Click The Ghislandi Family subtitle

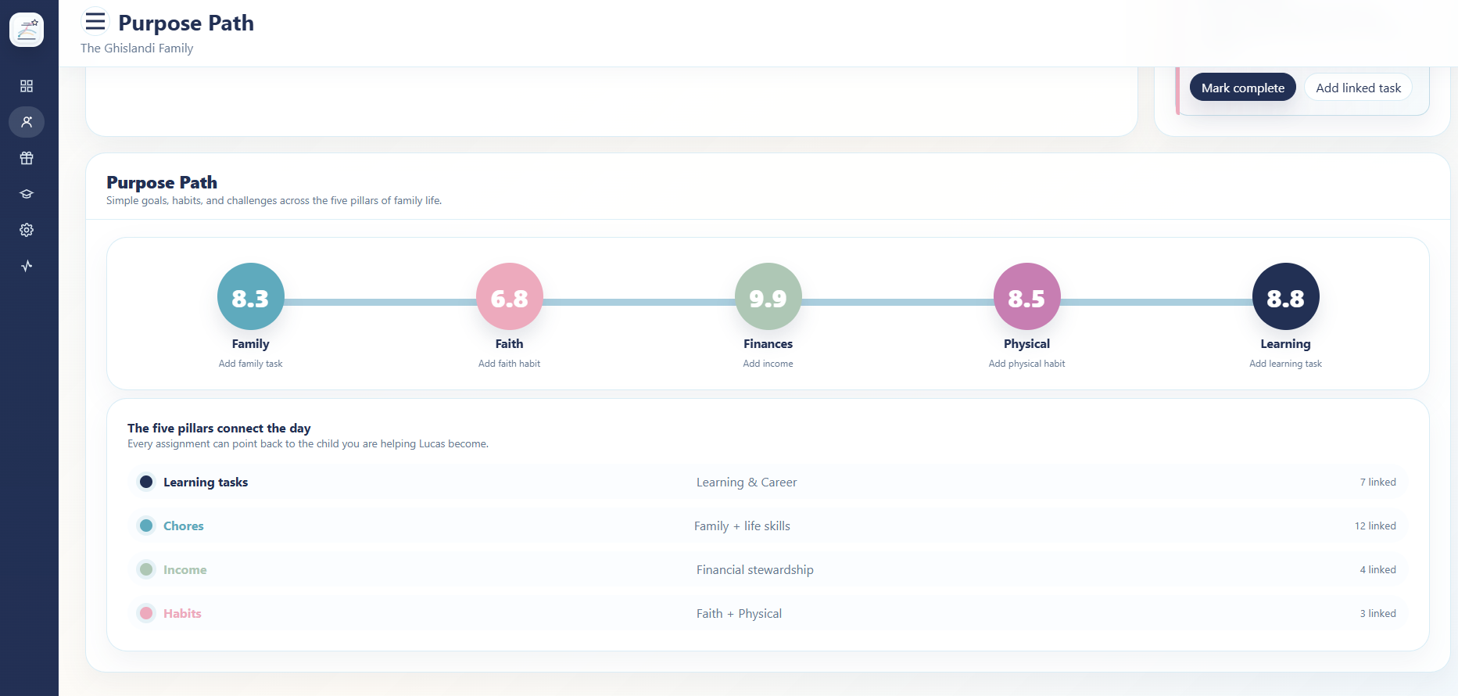pos(137,48)
